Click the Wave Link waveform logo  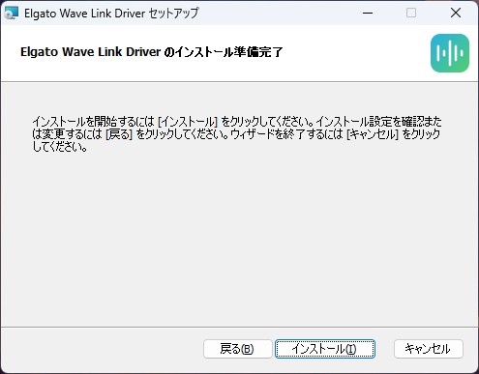pos(450,53)
